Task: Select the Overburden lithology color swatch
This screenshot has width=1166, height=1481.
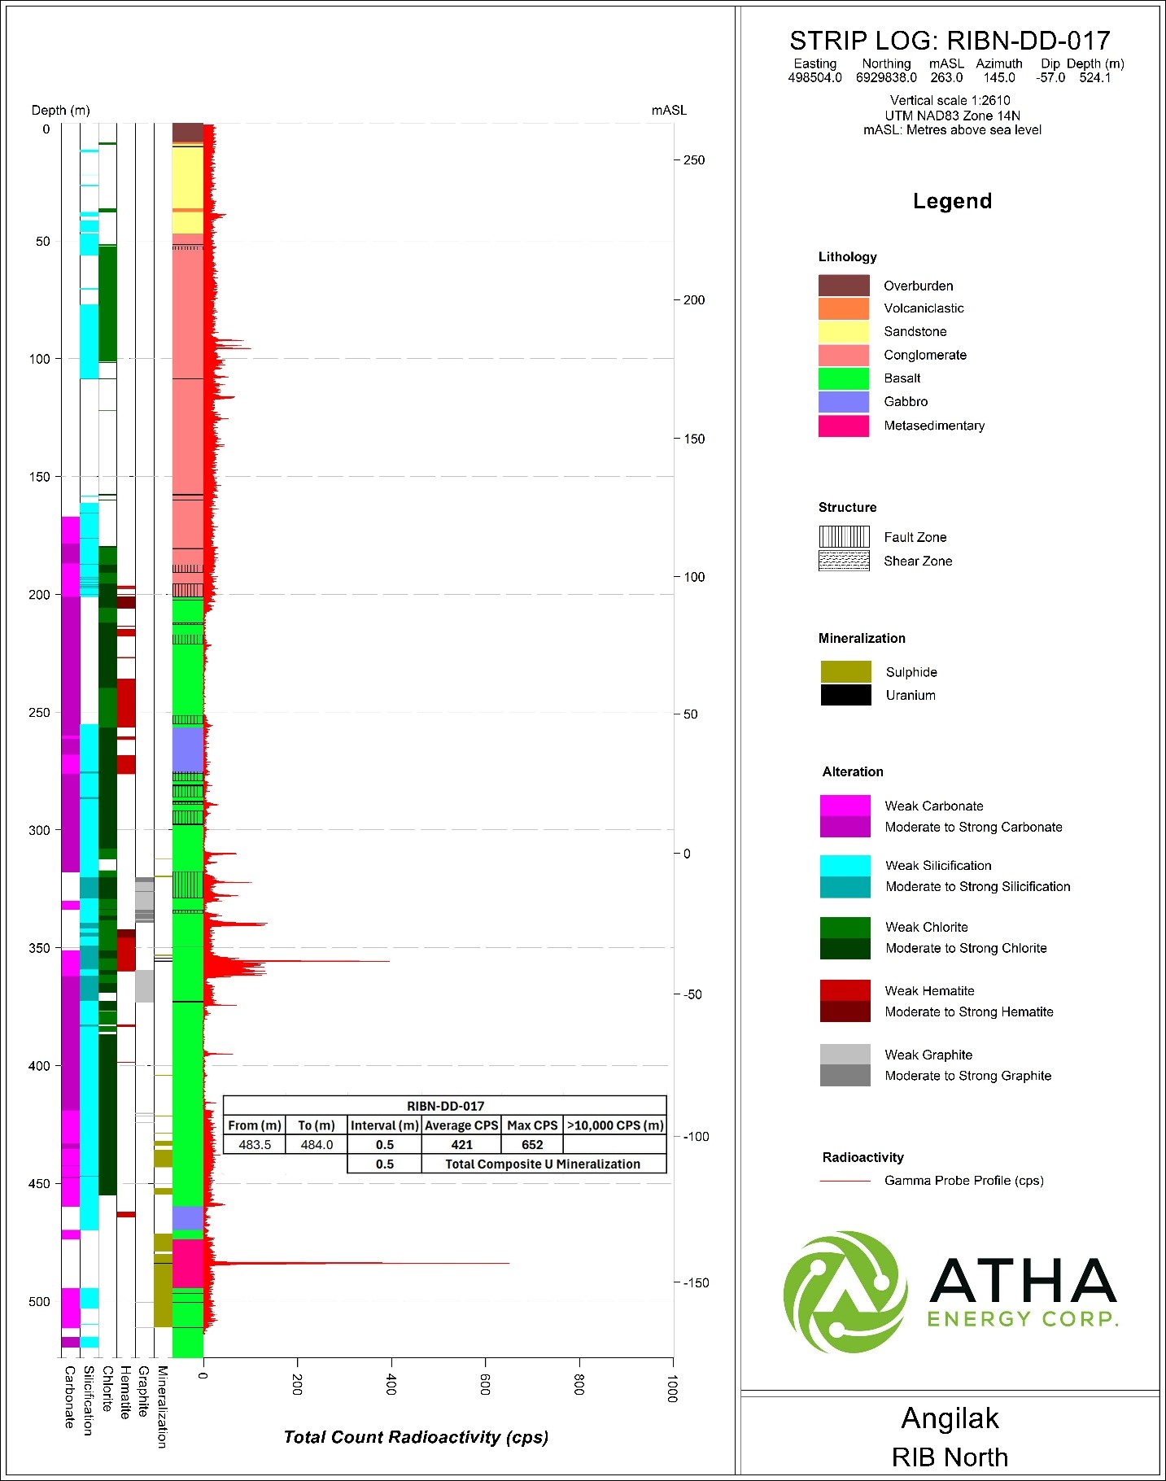Action: [x=844, y=286]
